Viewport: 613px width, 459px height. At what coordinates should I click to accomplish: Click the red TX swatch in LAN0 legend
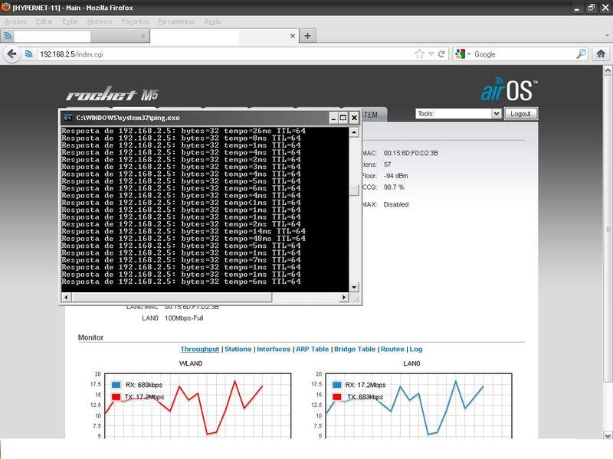tap(336, 396)
